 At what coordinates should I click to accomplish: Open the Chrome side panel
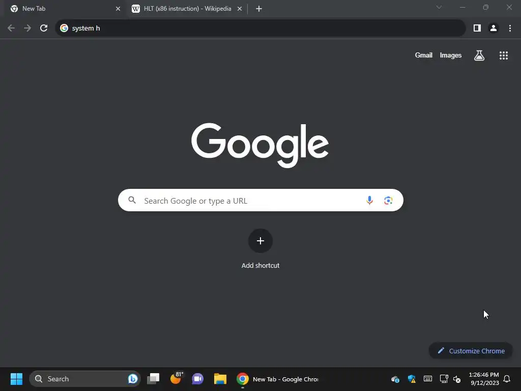click(477, 29)
